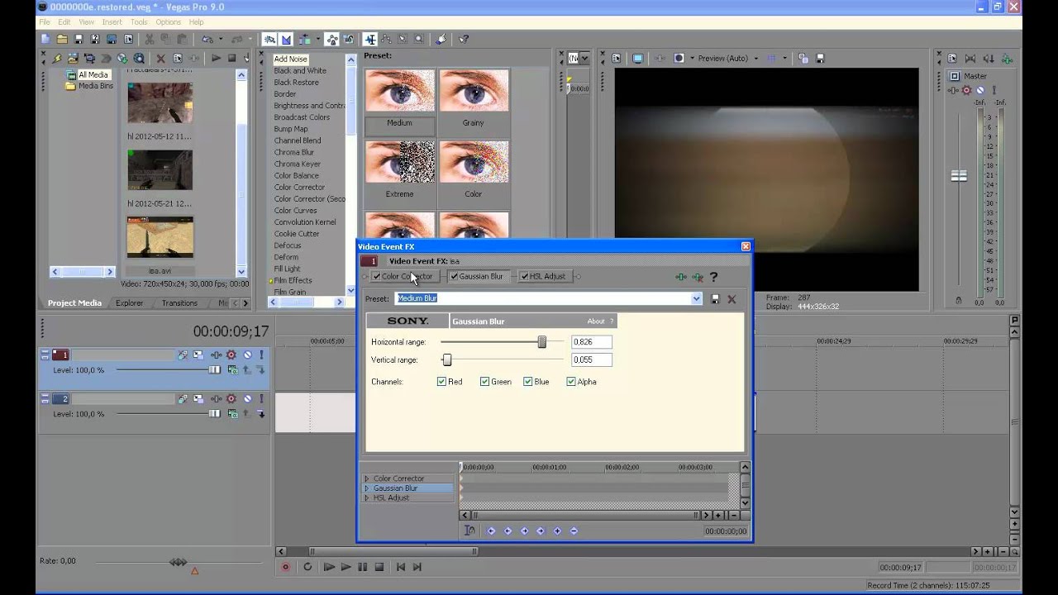Open the Preset dropdown showing Medium Blur
The height and width of the screenshot is (595, 1058).
point(696,299)
